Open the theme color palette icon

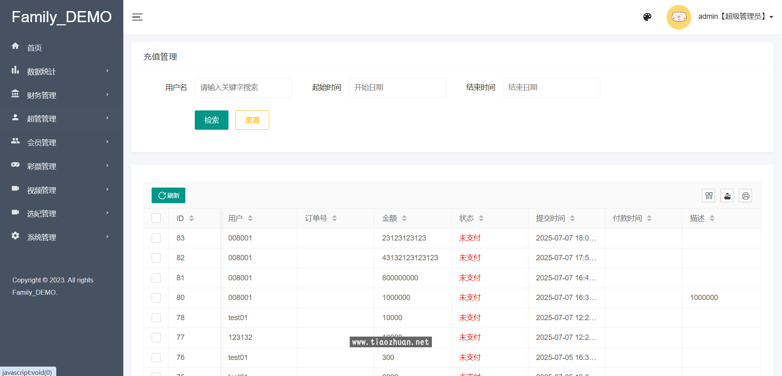[647, 17]
